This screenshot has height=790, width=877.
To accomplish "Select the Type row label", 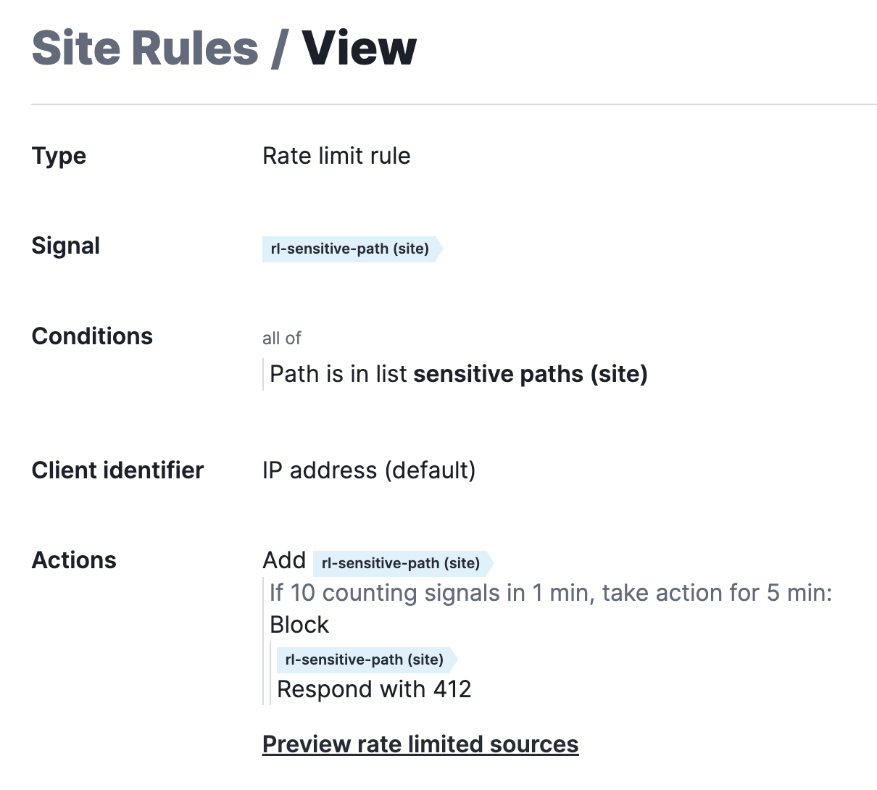I will [x=58, y=156].
